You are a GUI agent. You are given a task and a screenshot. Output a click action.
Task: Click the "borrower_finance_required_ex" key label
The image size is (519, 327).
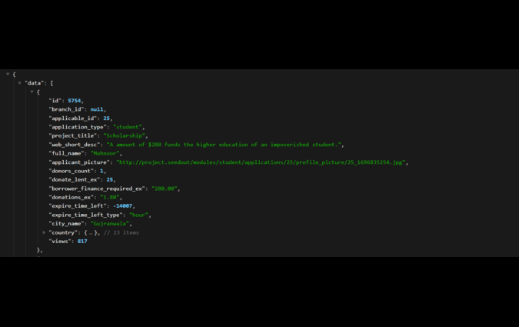pos(97,189)
